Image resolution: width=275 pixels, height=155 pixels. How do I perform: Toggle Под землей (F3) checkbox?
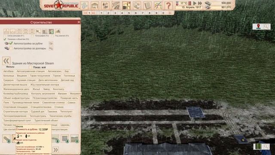tap(52, 36)
